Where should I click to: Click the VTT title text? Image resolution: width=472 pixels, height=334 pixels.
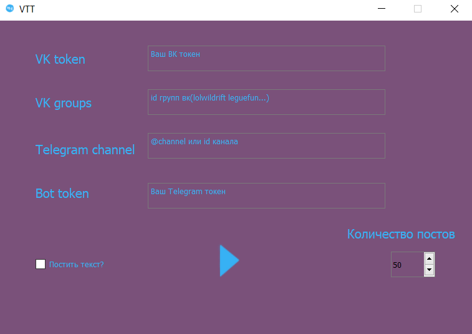(27, 9)
